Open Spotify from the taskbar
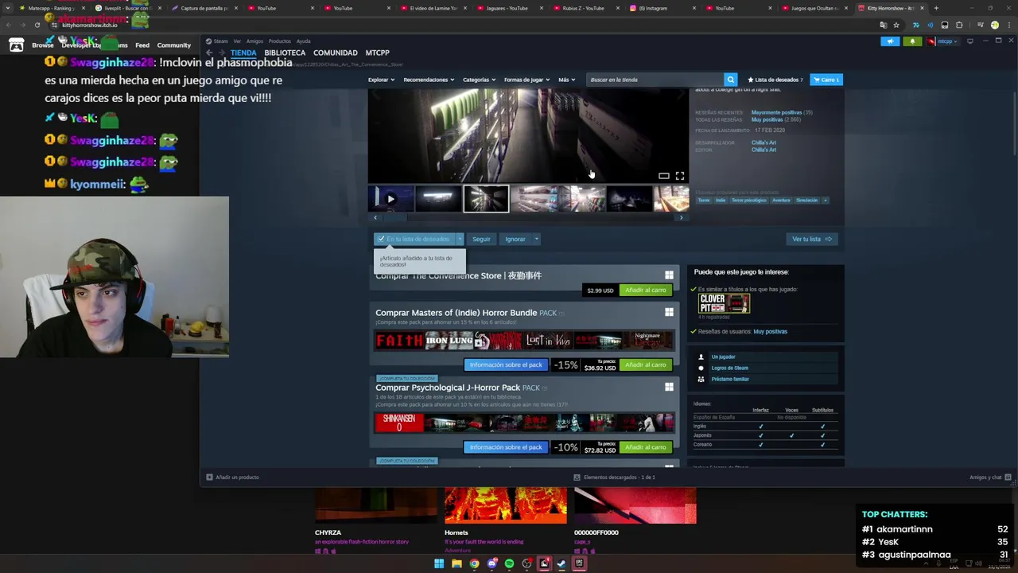This screenshot has height=573, width=1018. click(509, 563)
